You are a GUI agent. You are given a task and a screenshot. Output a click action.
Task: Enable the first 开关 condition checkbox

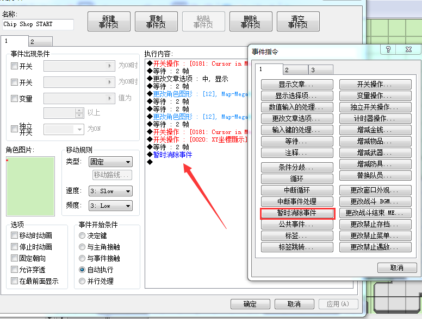pos(14,66)
